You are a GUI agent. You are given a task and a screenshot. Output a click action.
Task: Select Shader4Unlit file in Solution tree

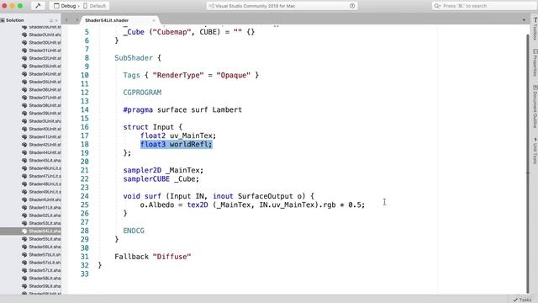(x=45, y=199)
